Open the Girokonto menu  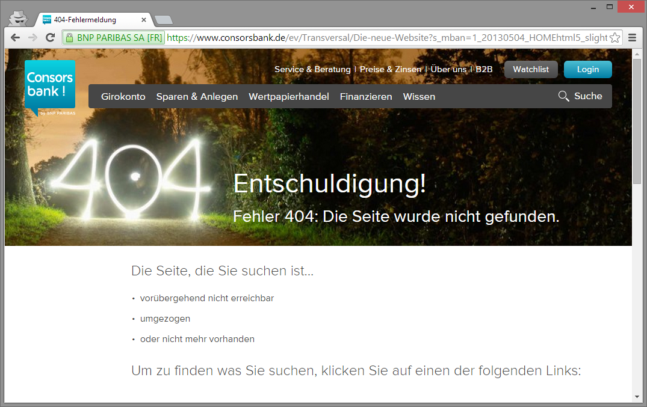(123, 97)
